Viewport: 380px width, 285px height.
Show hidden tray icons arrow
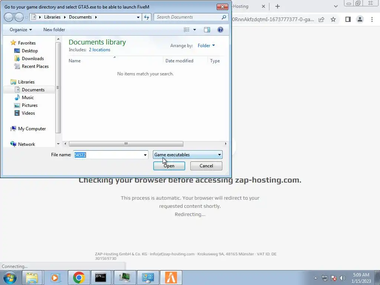(315, 278)
